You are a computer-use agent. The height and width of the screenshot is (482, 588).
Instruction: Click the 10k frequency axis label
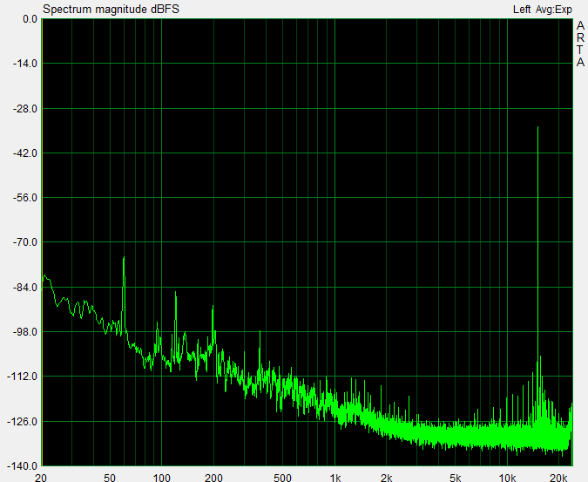coord(507,478)
